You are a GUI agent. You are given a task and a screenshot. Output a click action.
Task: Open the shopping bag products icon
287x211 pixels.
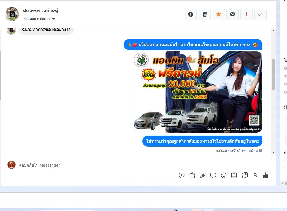(192, 175)
